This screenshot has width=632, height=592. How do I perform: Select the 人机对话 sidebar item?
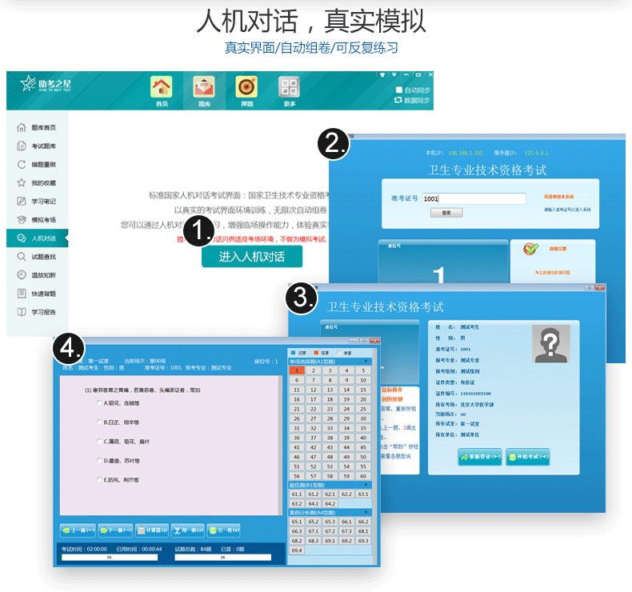pyautogui.click(x=37, y=238)
